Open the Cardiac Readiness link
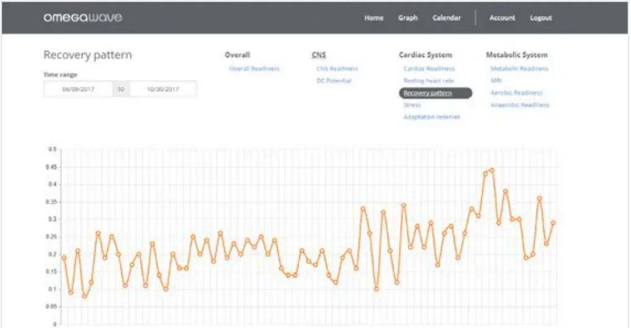The image size is (631, 328). pos(430,68)
